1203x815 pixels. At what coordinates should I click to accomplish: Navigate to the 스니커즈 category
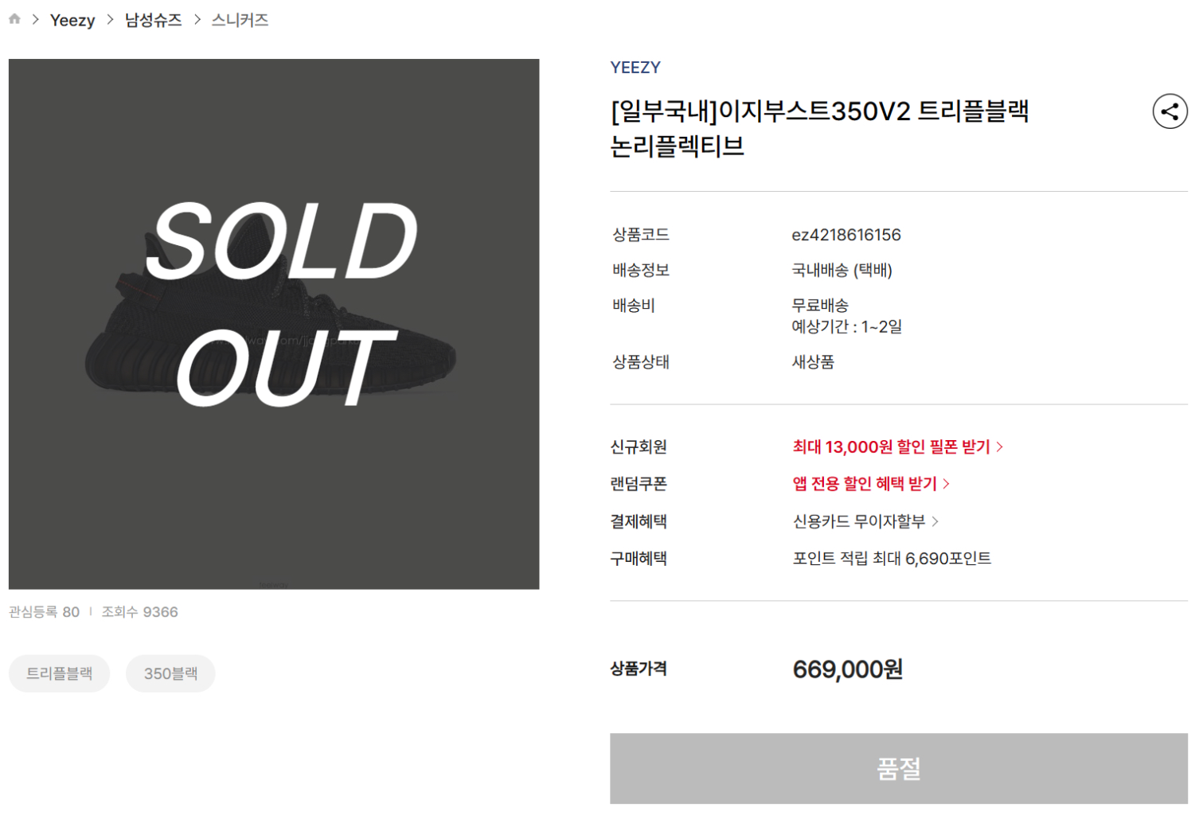[240, 19]
